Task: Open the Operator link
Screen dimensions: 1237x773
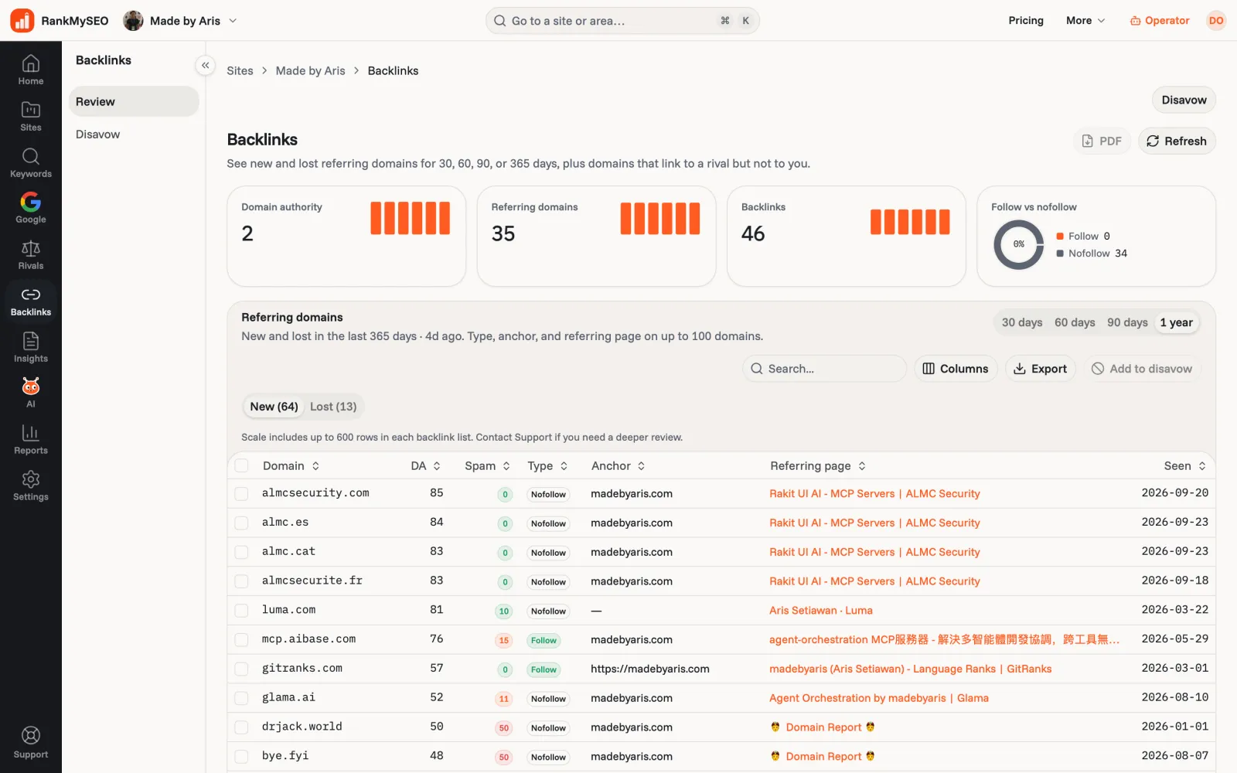Action: tap(1160, 21)
